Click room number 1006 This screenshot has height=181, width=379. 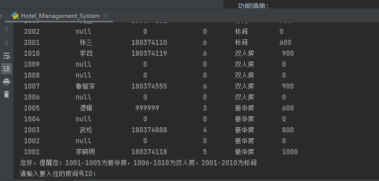coord(32,97)
